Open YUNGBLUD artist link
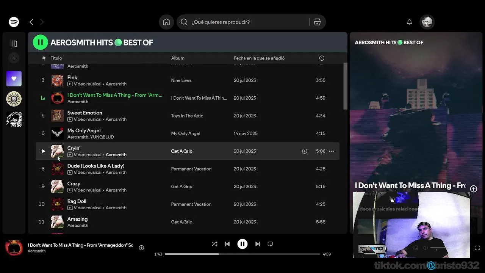This screenshot has height=273, width=485. pyautogui.click(x=102, y=137)
